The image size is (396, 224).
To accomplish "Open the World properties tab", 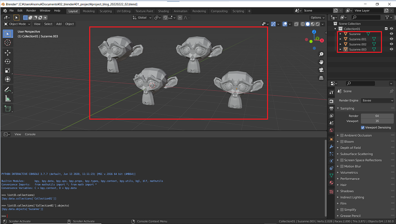I will [331, 130].
